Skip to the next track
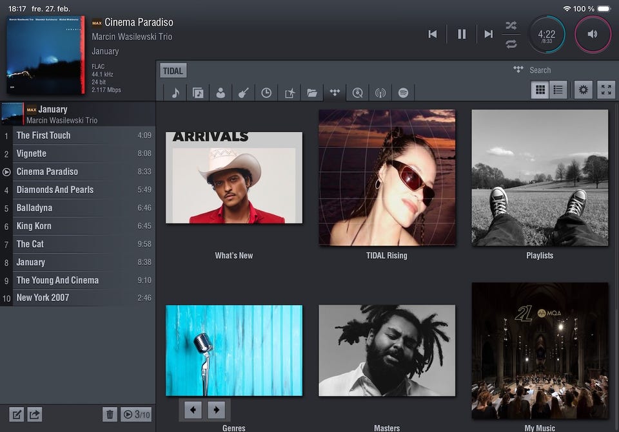619x432 pixels. pyautogui.click(x=488, y=34)
